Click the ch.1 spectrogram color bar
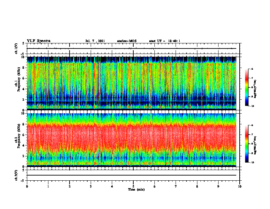270x209 pixels. (x=247, y=87)
